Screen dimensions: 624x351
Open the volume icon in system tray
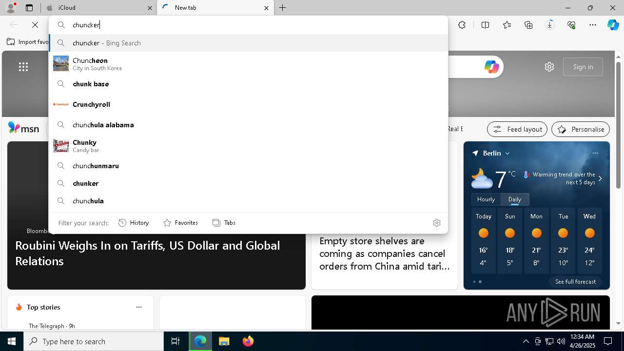pos(561,341)
